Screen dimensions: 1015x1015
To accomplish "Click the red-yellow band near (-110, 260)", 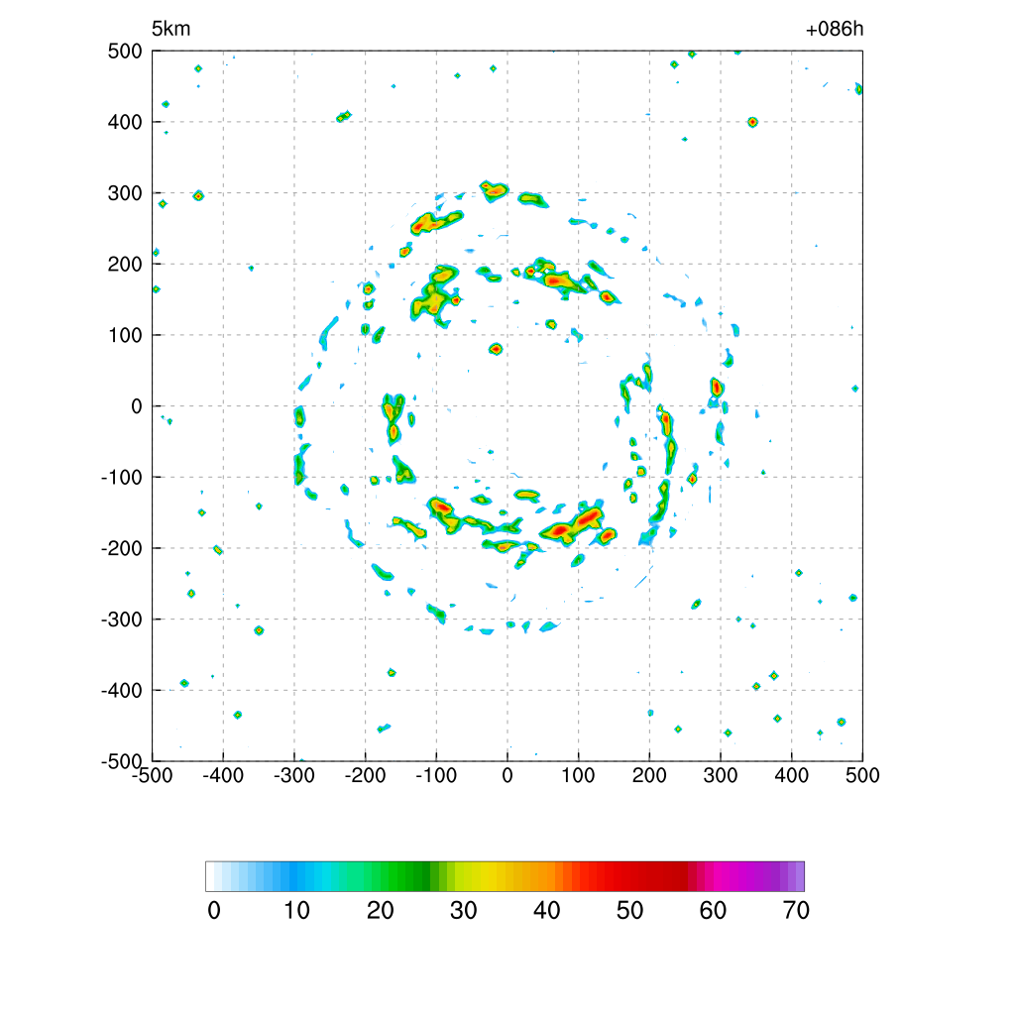I will pos(436,222).
